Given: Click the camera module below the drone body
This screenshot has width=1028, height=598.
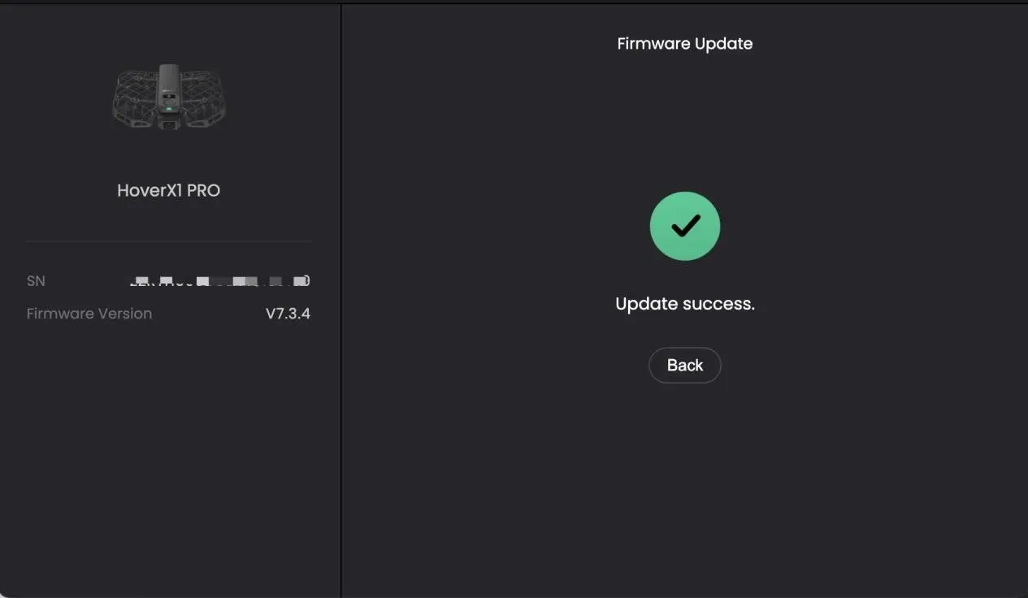Looking at the screenshot, I should click(x=169, y=123).
